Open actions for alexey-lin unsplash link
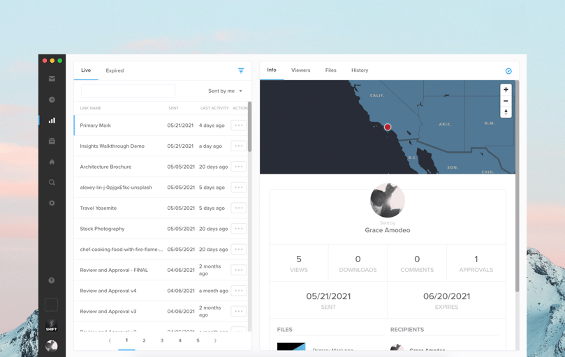Image resolution: width=565 pixels, height=357 pixels. pos(239,187)
